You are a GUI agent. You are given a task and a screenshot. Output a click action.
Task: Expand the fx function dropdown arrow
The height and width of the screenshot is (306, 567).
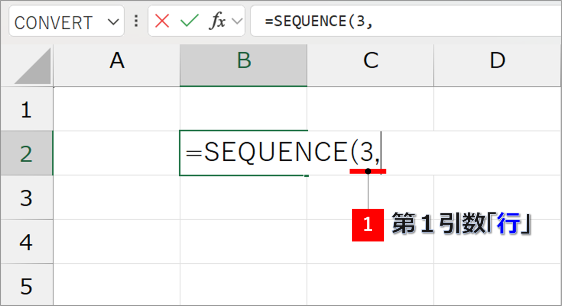237,21
